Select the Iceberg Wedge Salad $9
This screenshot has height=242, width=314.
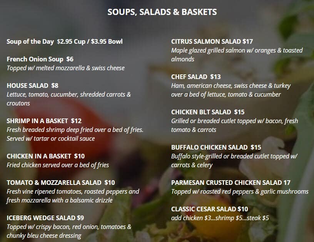coord(45,218)
